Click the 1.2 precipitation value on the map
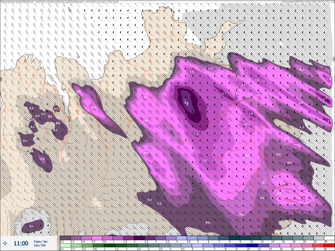 (205, 161)
